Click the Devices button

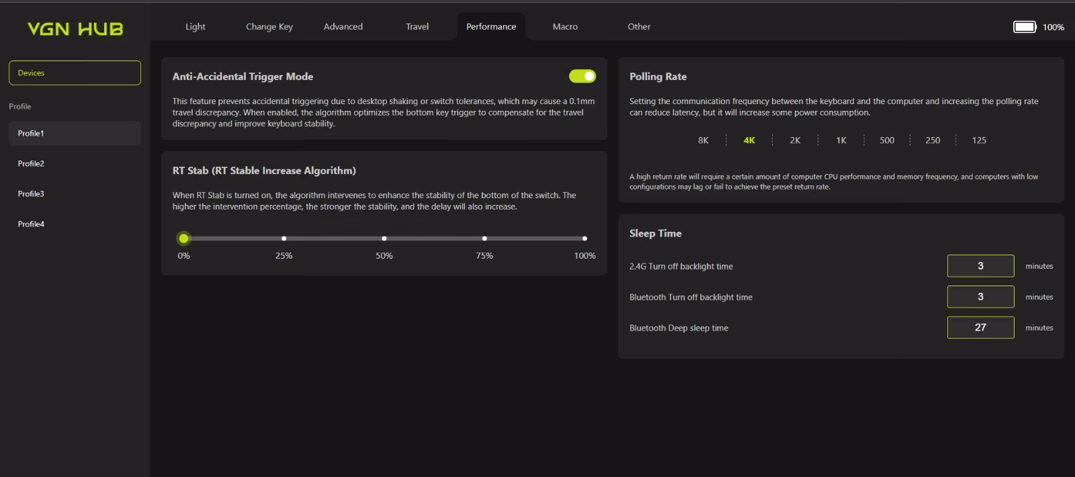point(75,73)
